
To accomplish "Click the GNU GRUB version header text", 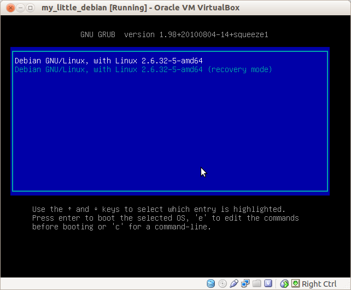I will pyautogui.click(x=174, y=34).
